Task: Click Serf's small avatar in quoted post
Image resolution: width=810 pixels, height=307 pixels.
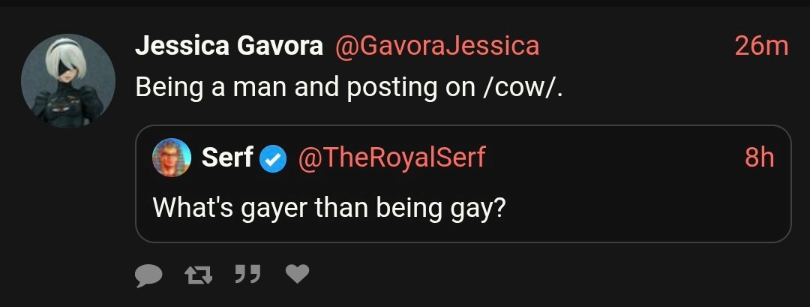Action: pyautogui.click(x=172, y=158)
